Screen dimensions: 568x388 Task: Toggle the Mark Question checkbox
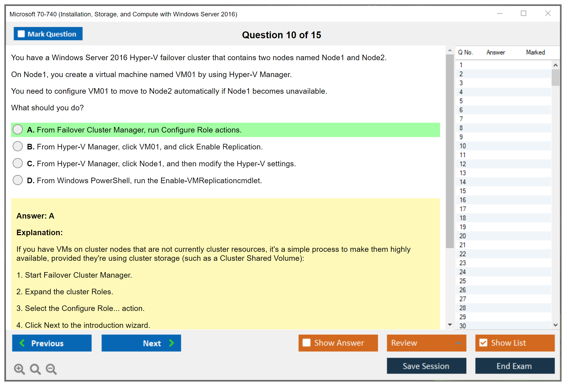21,34
